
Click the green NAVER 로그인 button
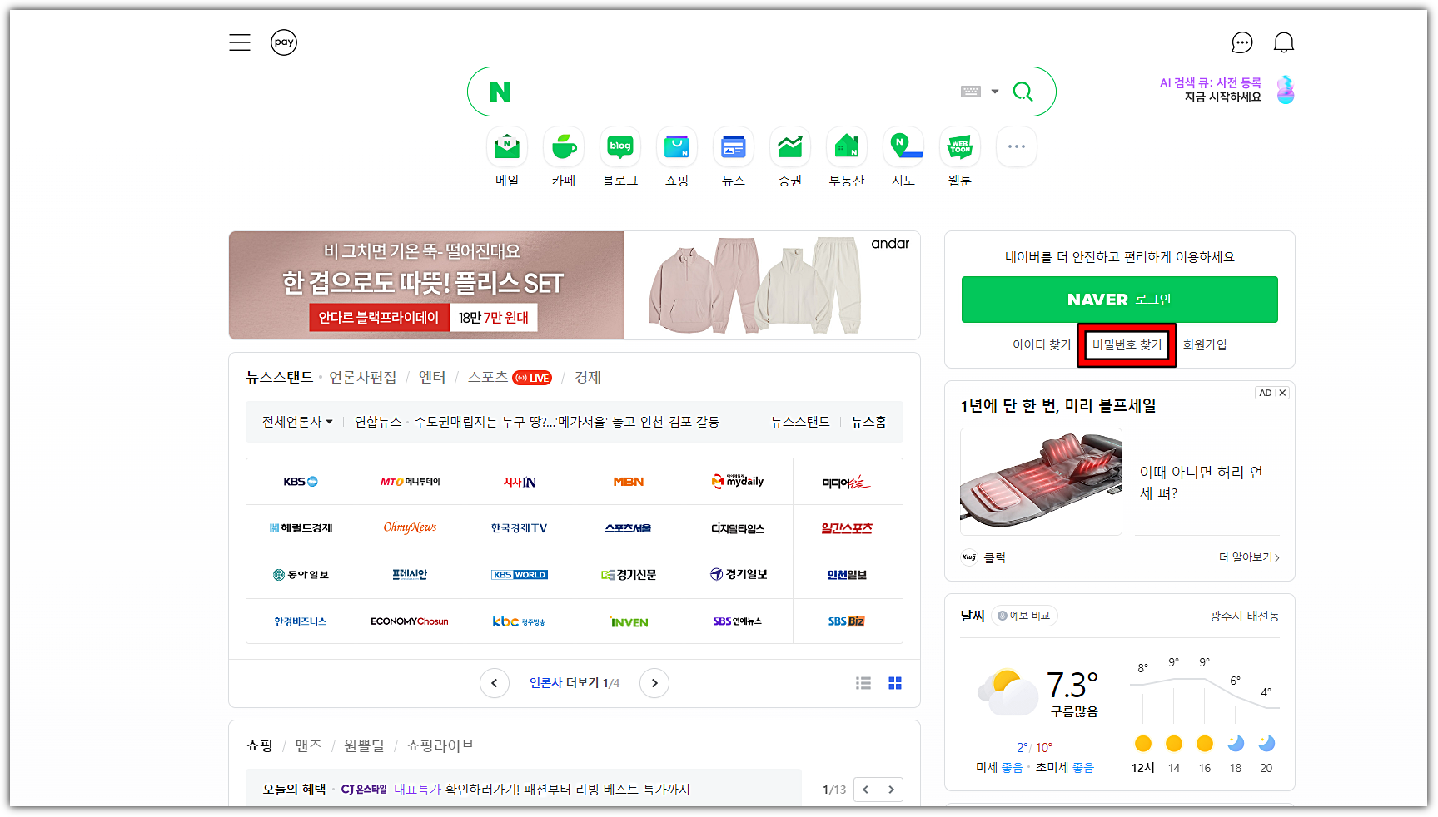point(1119,300)
